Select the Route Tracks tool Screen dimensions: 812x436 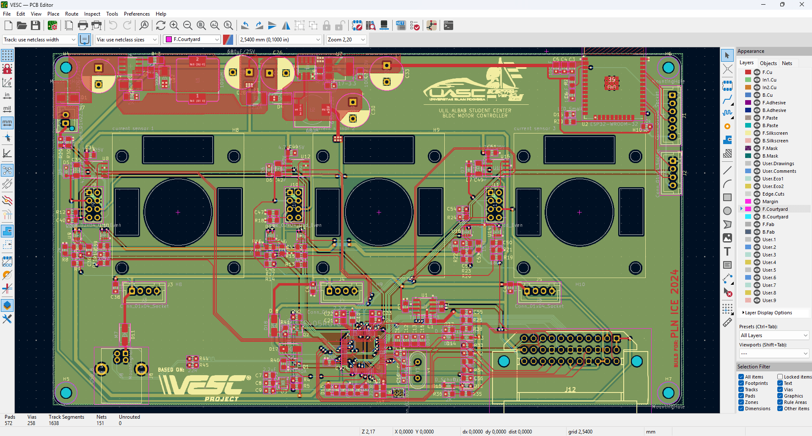tap(727, 100)
